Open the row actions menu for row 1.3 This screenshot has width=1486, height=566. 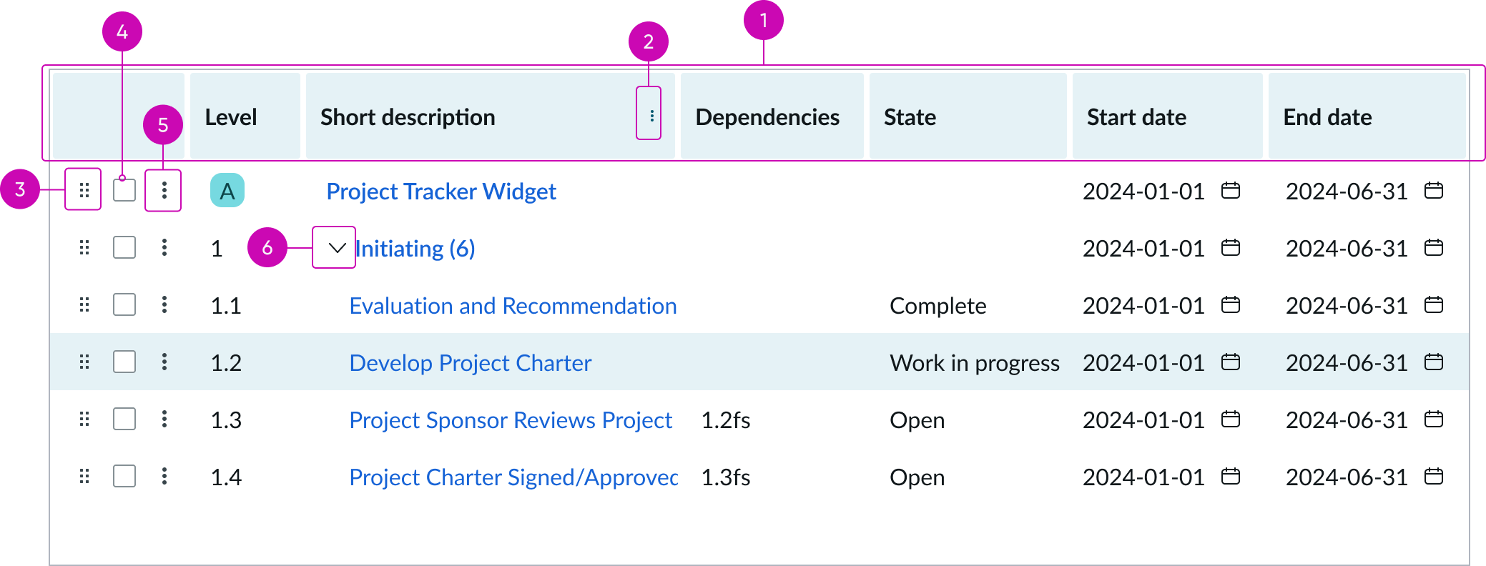[164, 419]
